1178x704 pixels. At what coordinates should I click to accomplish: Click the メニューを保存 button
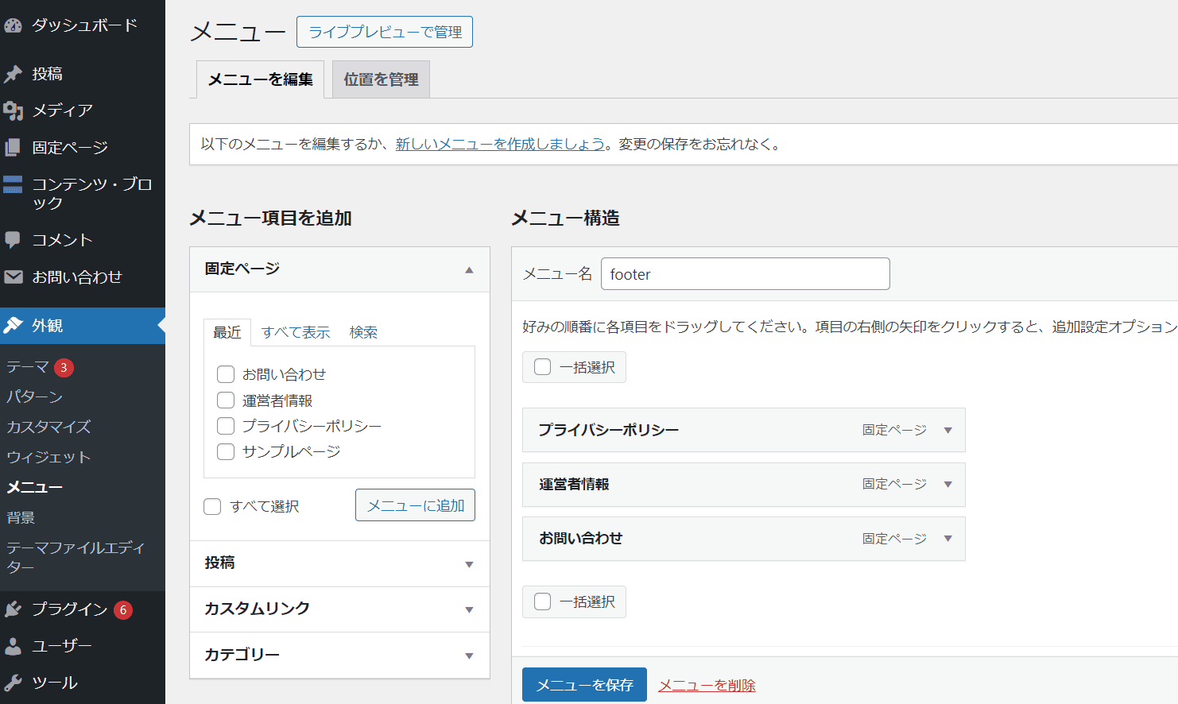[x=584, y=685]
